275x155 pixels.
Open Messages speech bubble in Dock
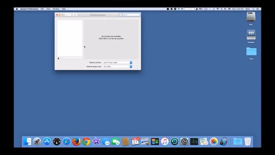106,142
